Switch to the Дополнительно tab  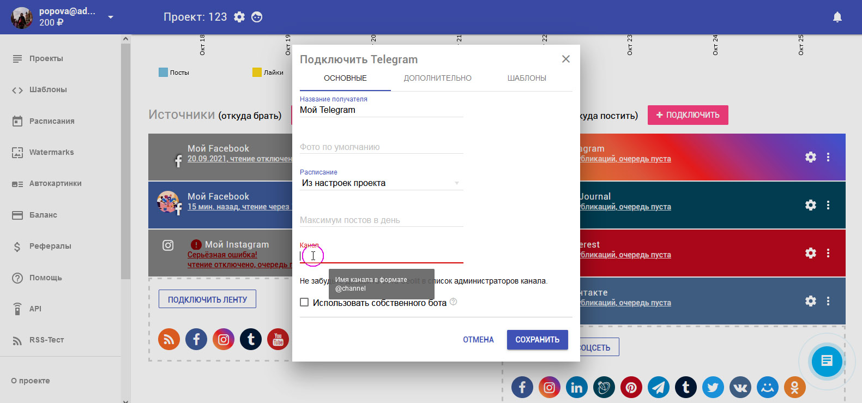pyautogui.click(x=437, y=78)
